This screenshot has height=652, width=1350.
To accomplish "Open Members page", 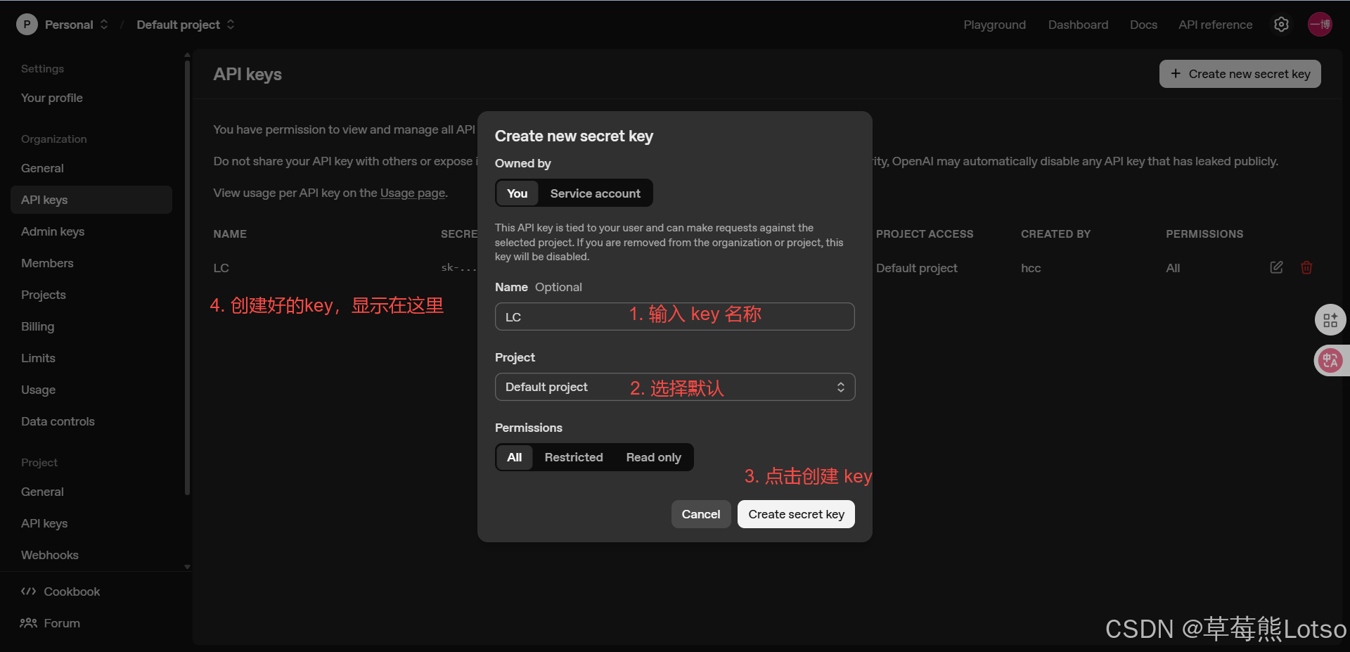I will pos(47,263).
